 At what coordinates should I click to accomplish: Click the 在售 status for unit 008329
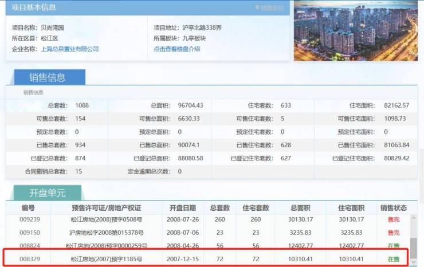[393, 259]
